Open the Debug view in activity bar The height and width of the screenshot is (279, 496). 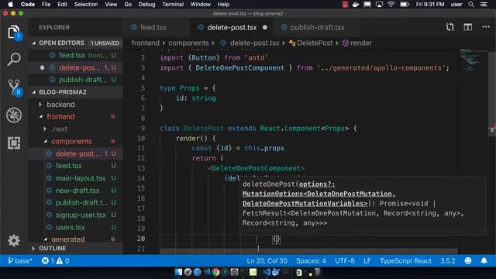pos(14,115)
